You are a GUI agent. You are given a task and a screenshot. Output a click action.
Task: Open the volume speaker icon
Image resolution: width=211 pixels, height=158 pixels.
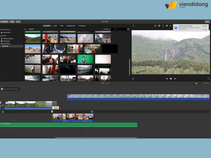[x=171, y=26]
